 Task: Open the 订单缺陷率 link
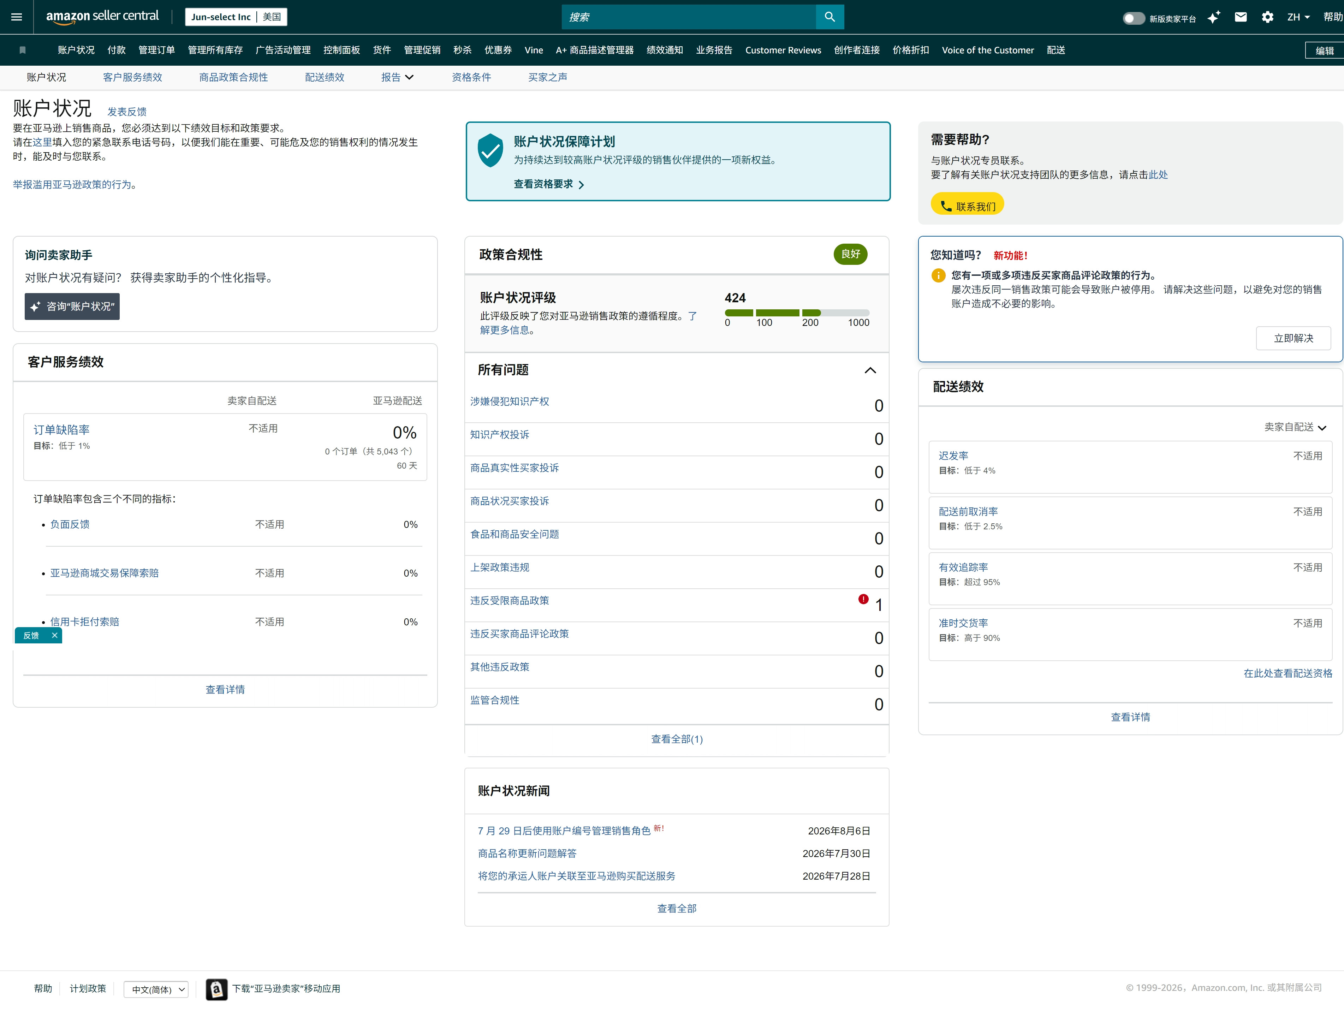(x=61, y=430)
